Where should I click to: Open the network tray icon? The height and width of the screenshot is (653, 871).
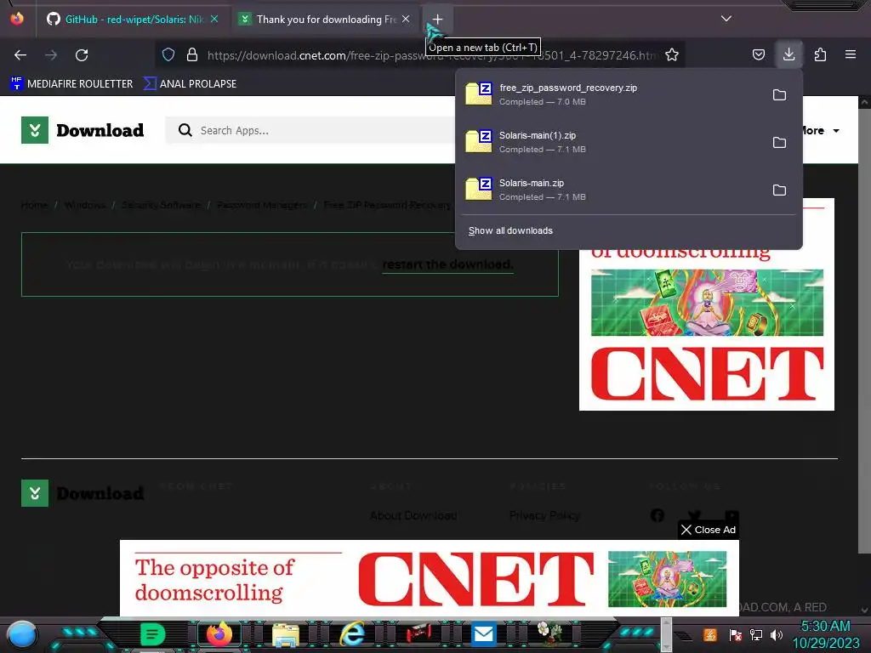point(756,634)
